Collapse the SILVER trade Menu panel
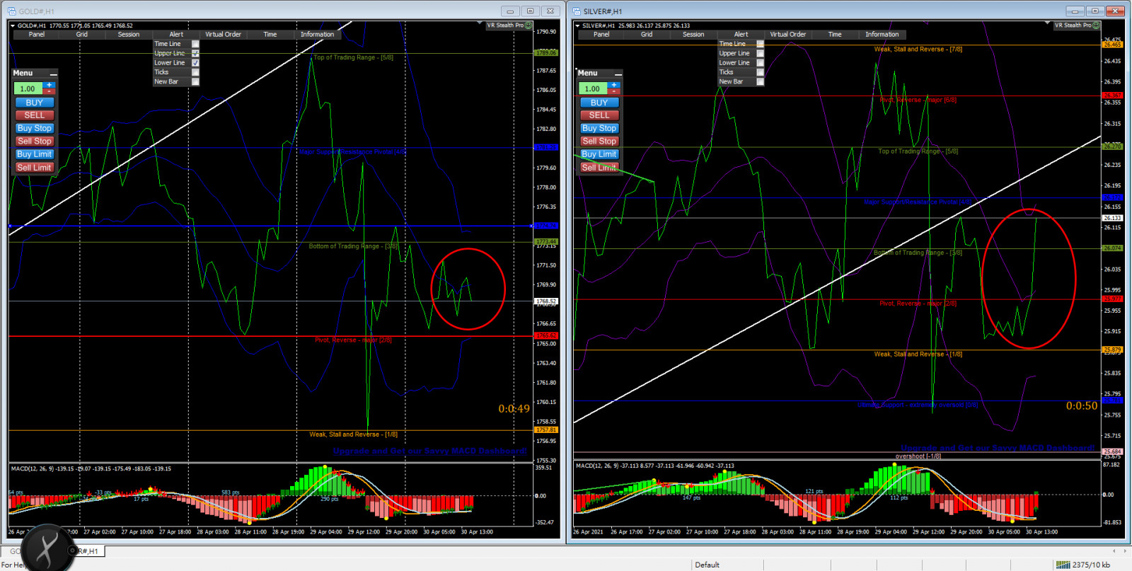Screen dimensions: 1132x571 click(x=618, y=74)
